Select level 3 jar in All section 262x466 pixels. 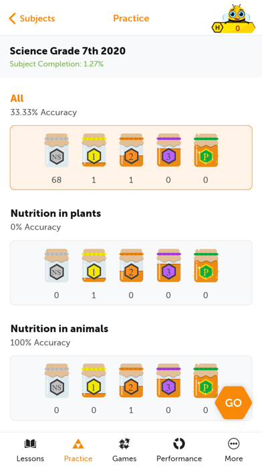(x=168, y=150)
